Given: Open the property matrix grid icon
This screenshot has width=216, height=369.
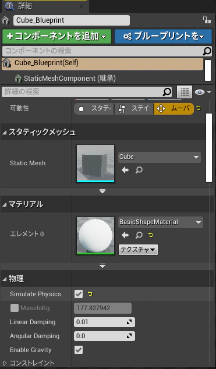Looking at the screenshot, I should pos(185,92).
